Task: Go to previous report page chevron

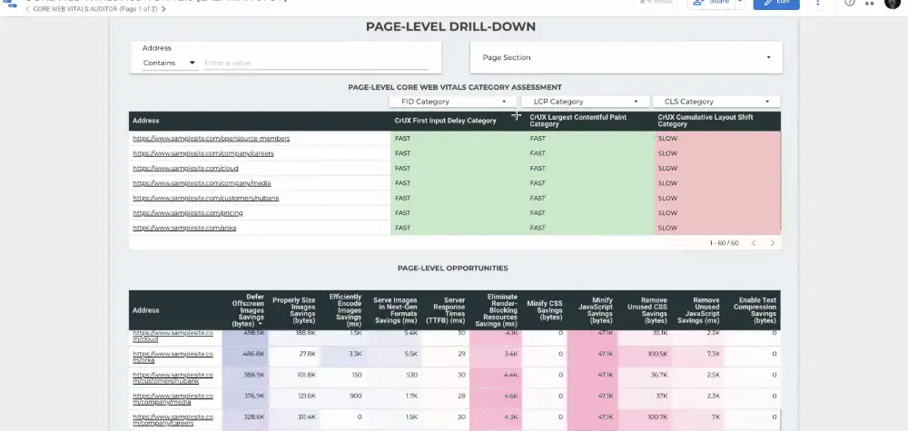Action: (27, 9)
